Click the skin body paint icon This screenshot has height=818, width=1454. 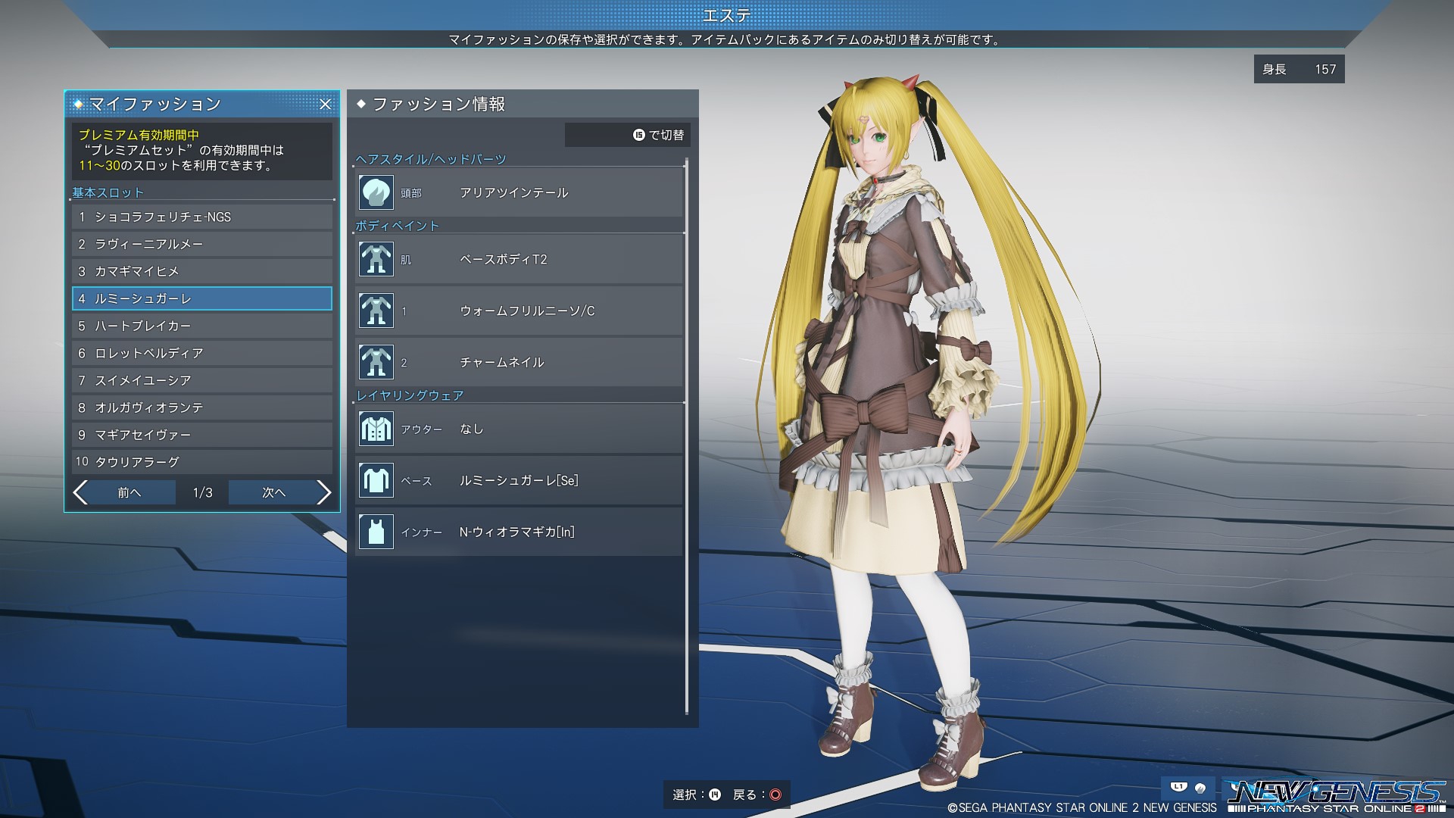tap(376, 259)
